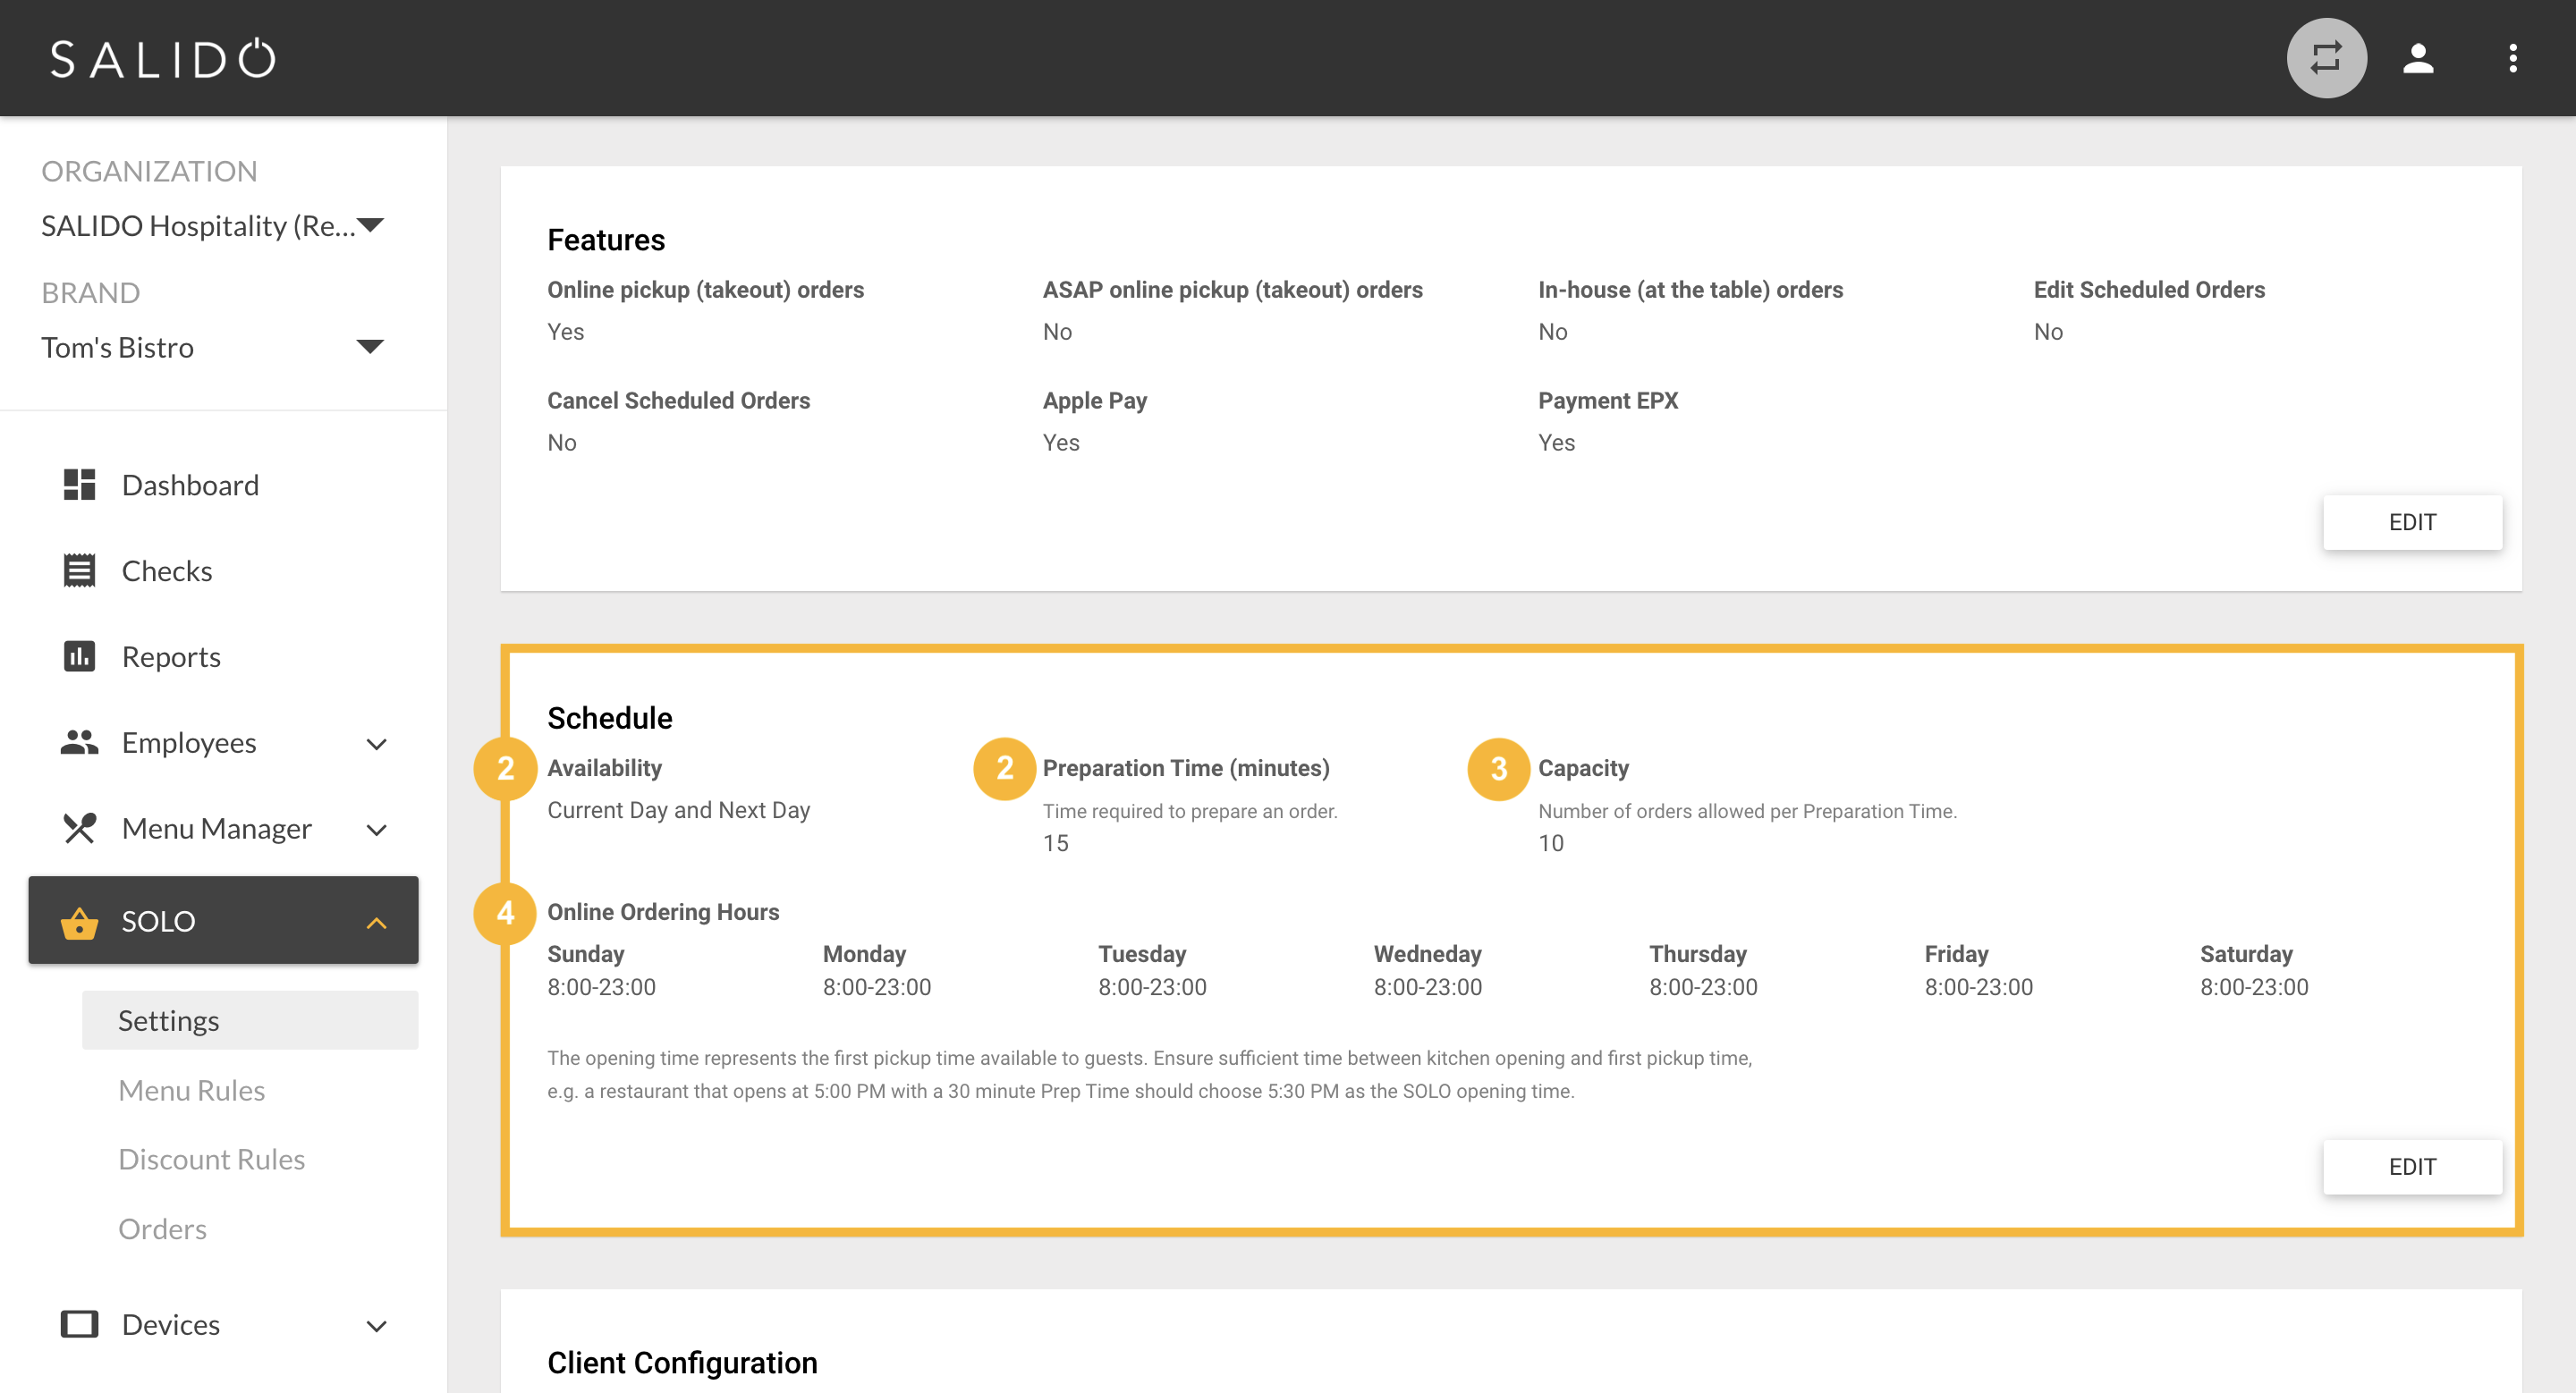Click Thursday hours 8:00-23:00
2576x1393 pixels.
(1703, 987)
